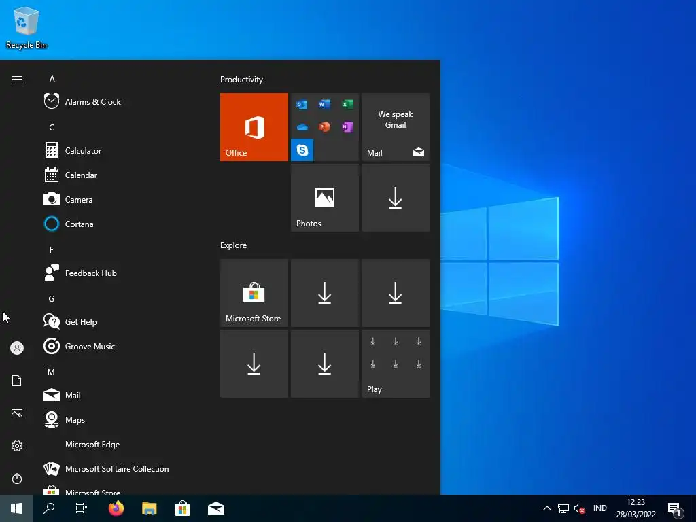
Task: Click the Explore group heading
Action: 234,245
